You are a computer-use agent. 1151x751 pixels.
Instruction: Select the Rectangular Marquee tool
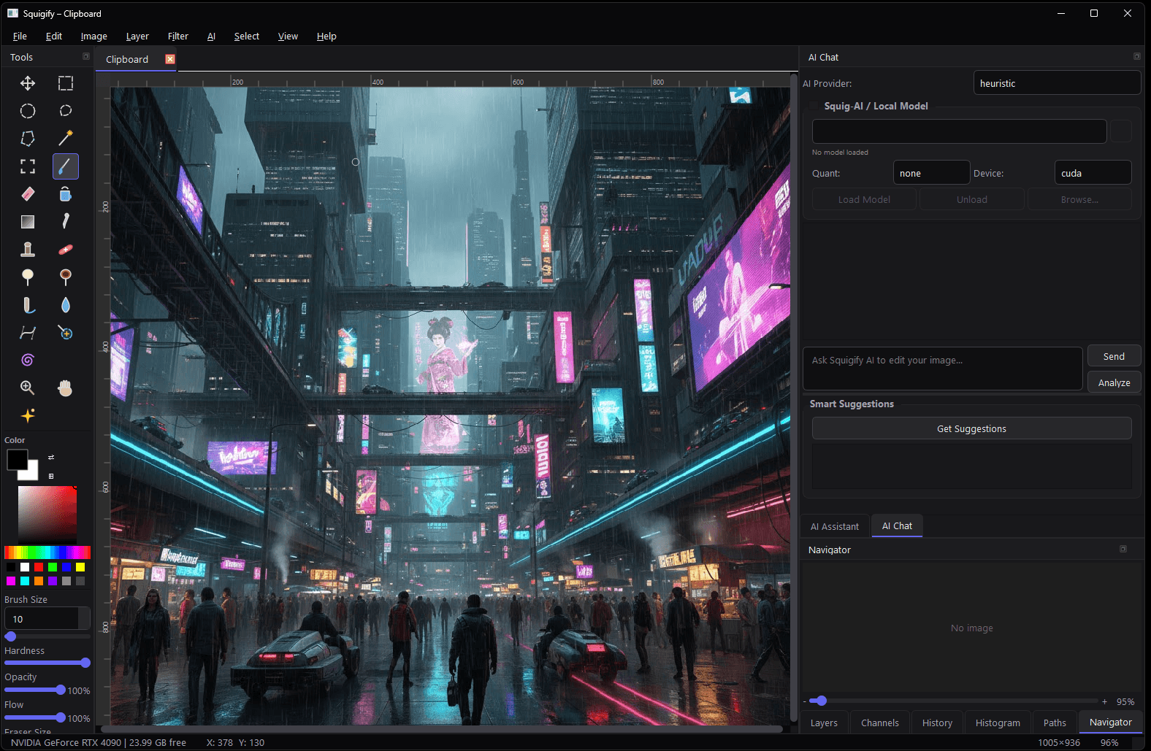[66, 83]
